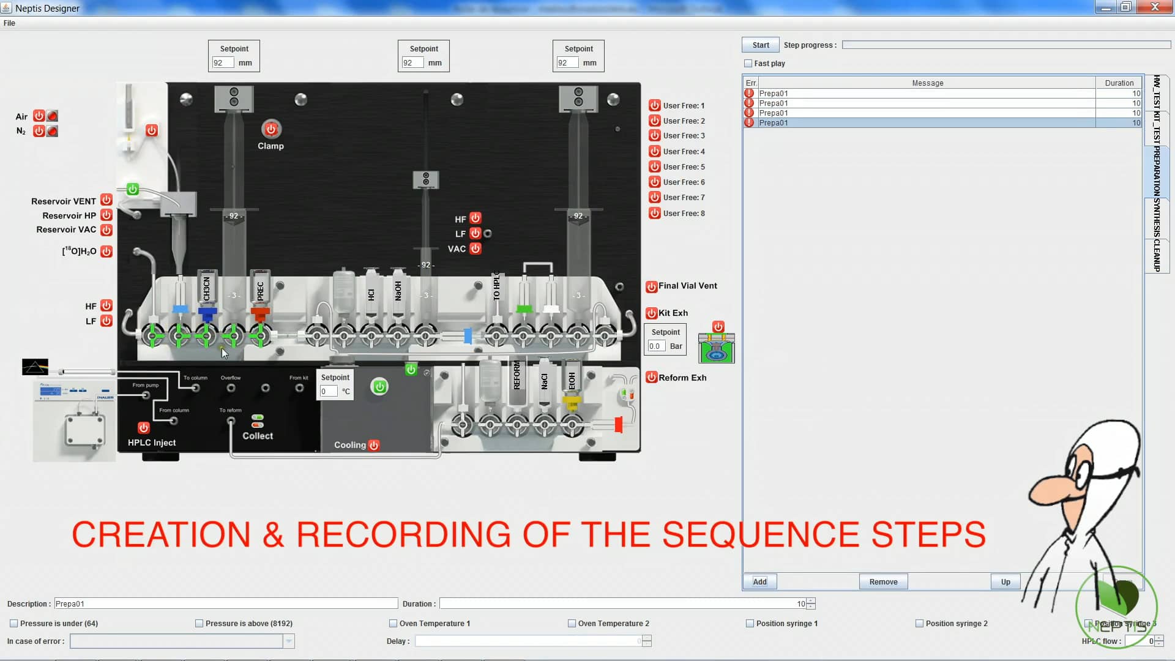Activate the VAC valve icon
The width and height of the screenshot is (1175, 661).
(x=476, y=248)
